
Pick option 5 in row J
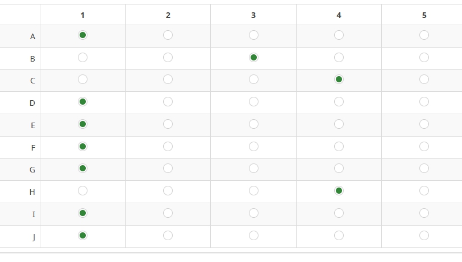point(424,235)
